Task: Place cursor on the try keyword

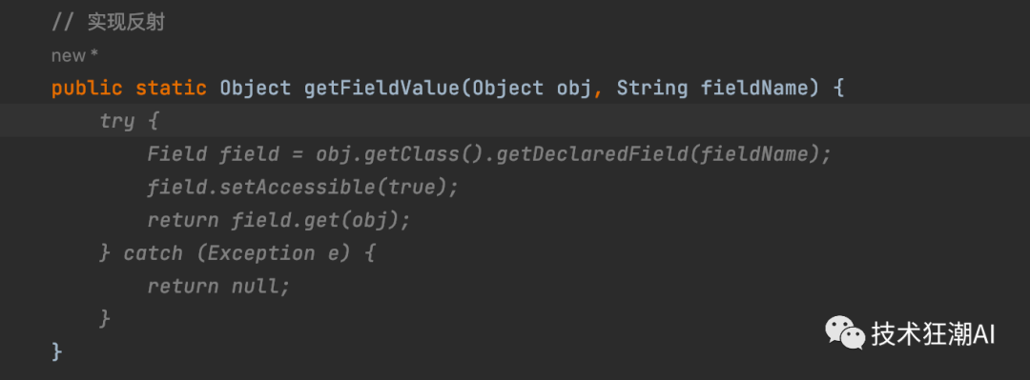Action: [x=117, y=121]
